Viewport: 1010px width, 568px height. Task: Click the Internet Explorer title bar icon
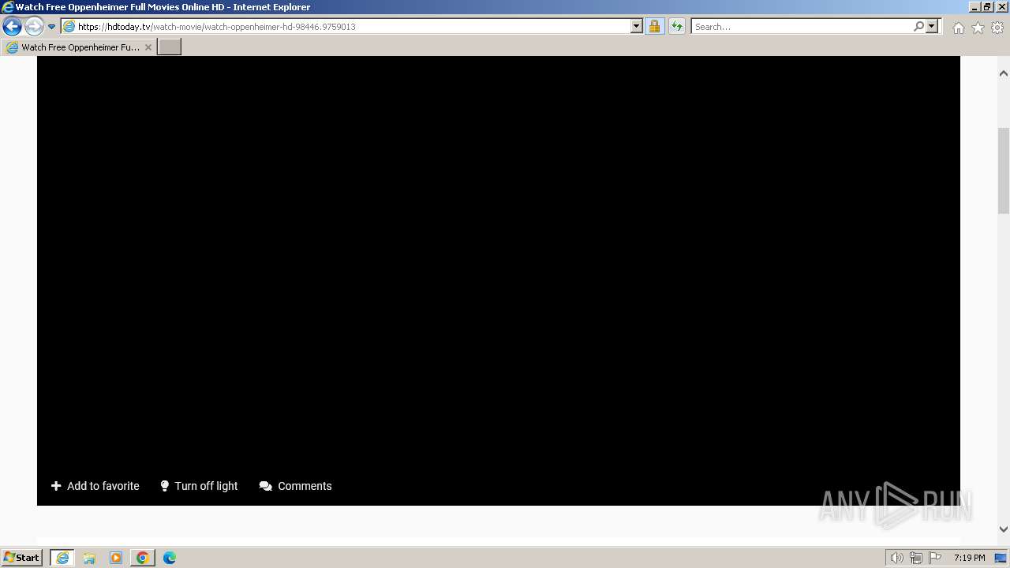coord(8,7)
